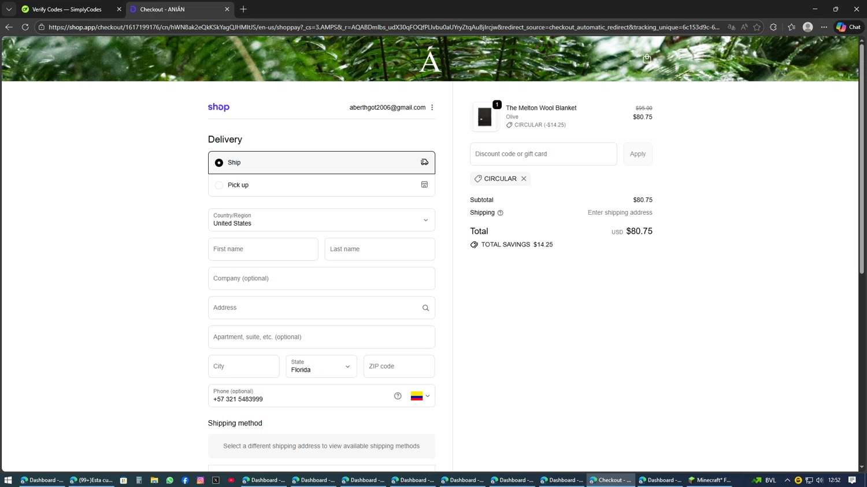The width and height of the screenshot is (867, 487).
Task: Click the Company (optional) field
Action: tap(321, 279)
